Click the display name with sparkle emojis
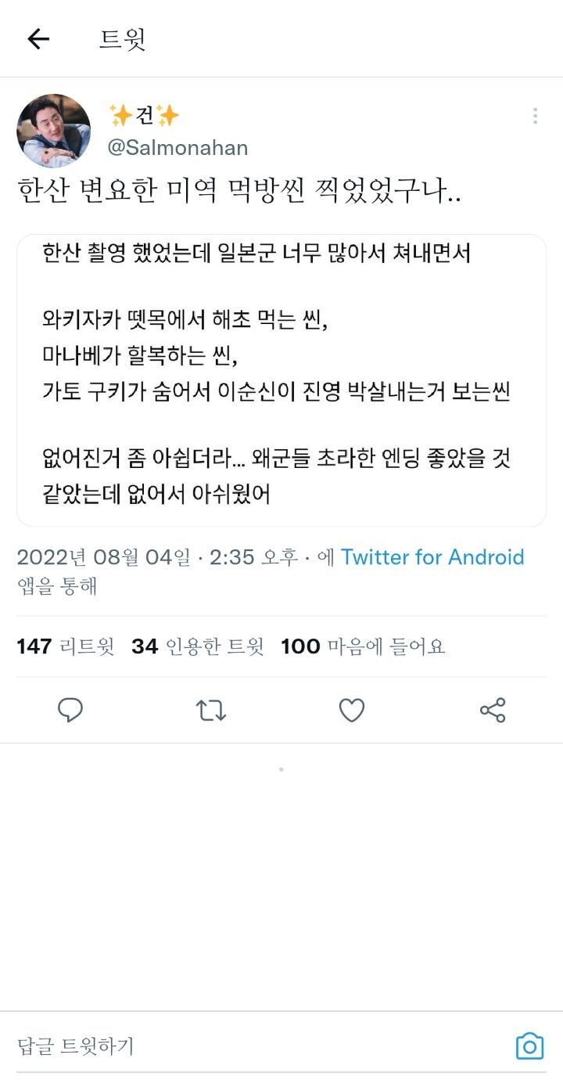 pyautogui.click(x=145, y=116)
